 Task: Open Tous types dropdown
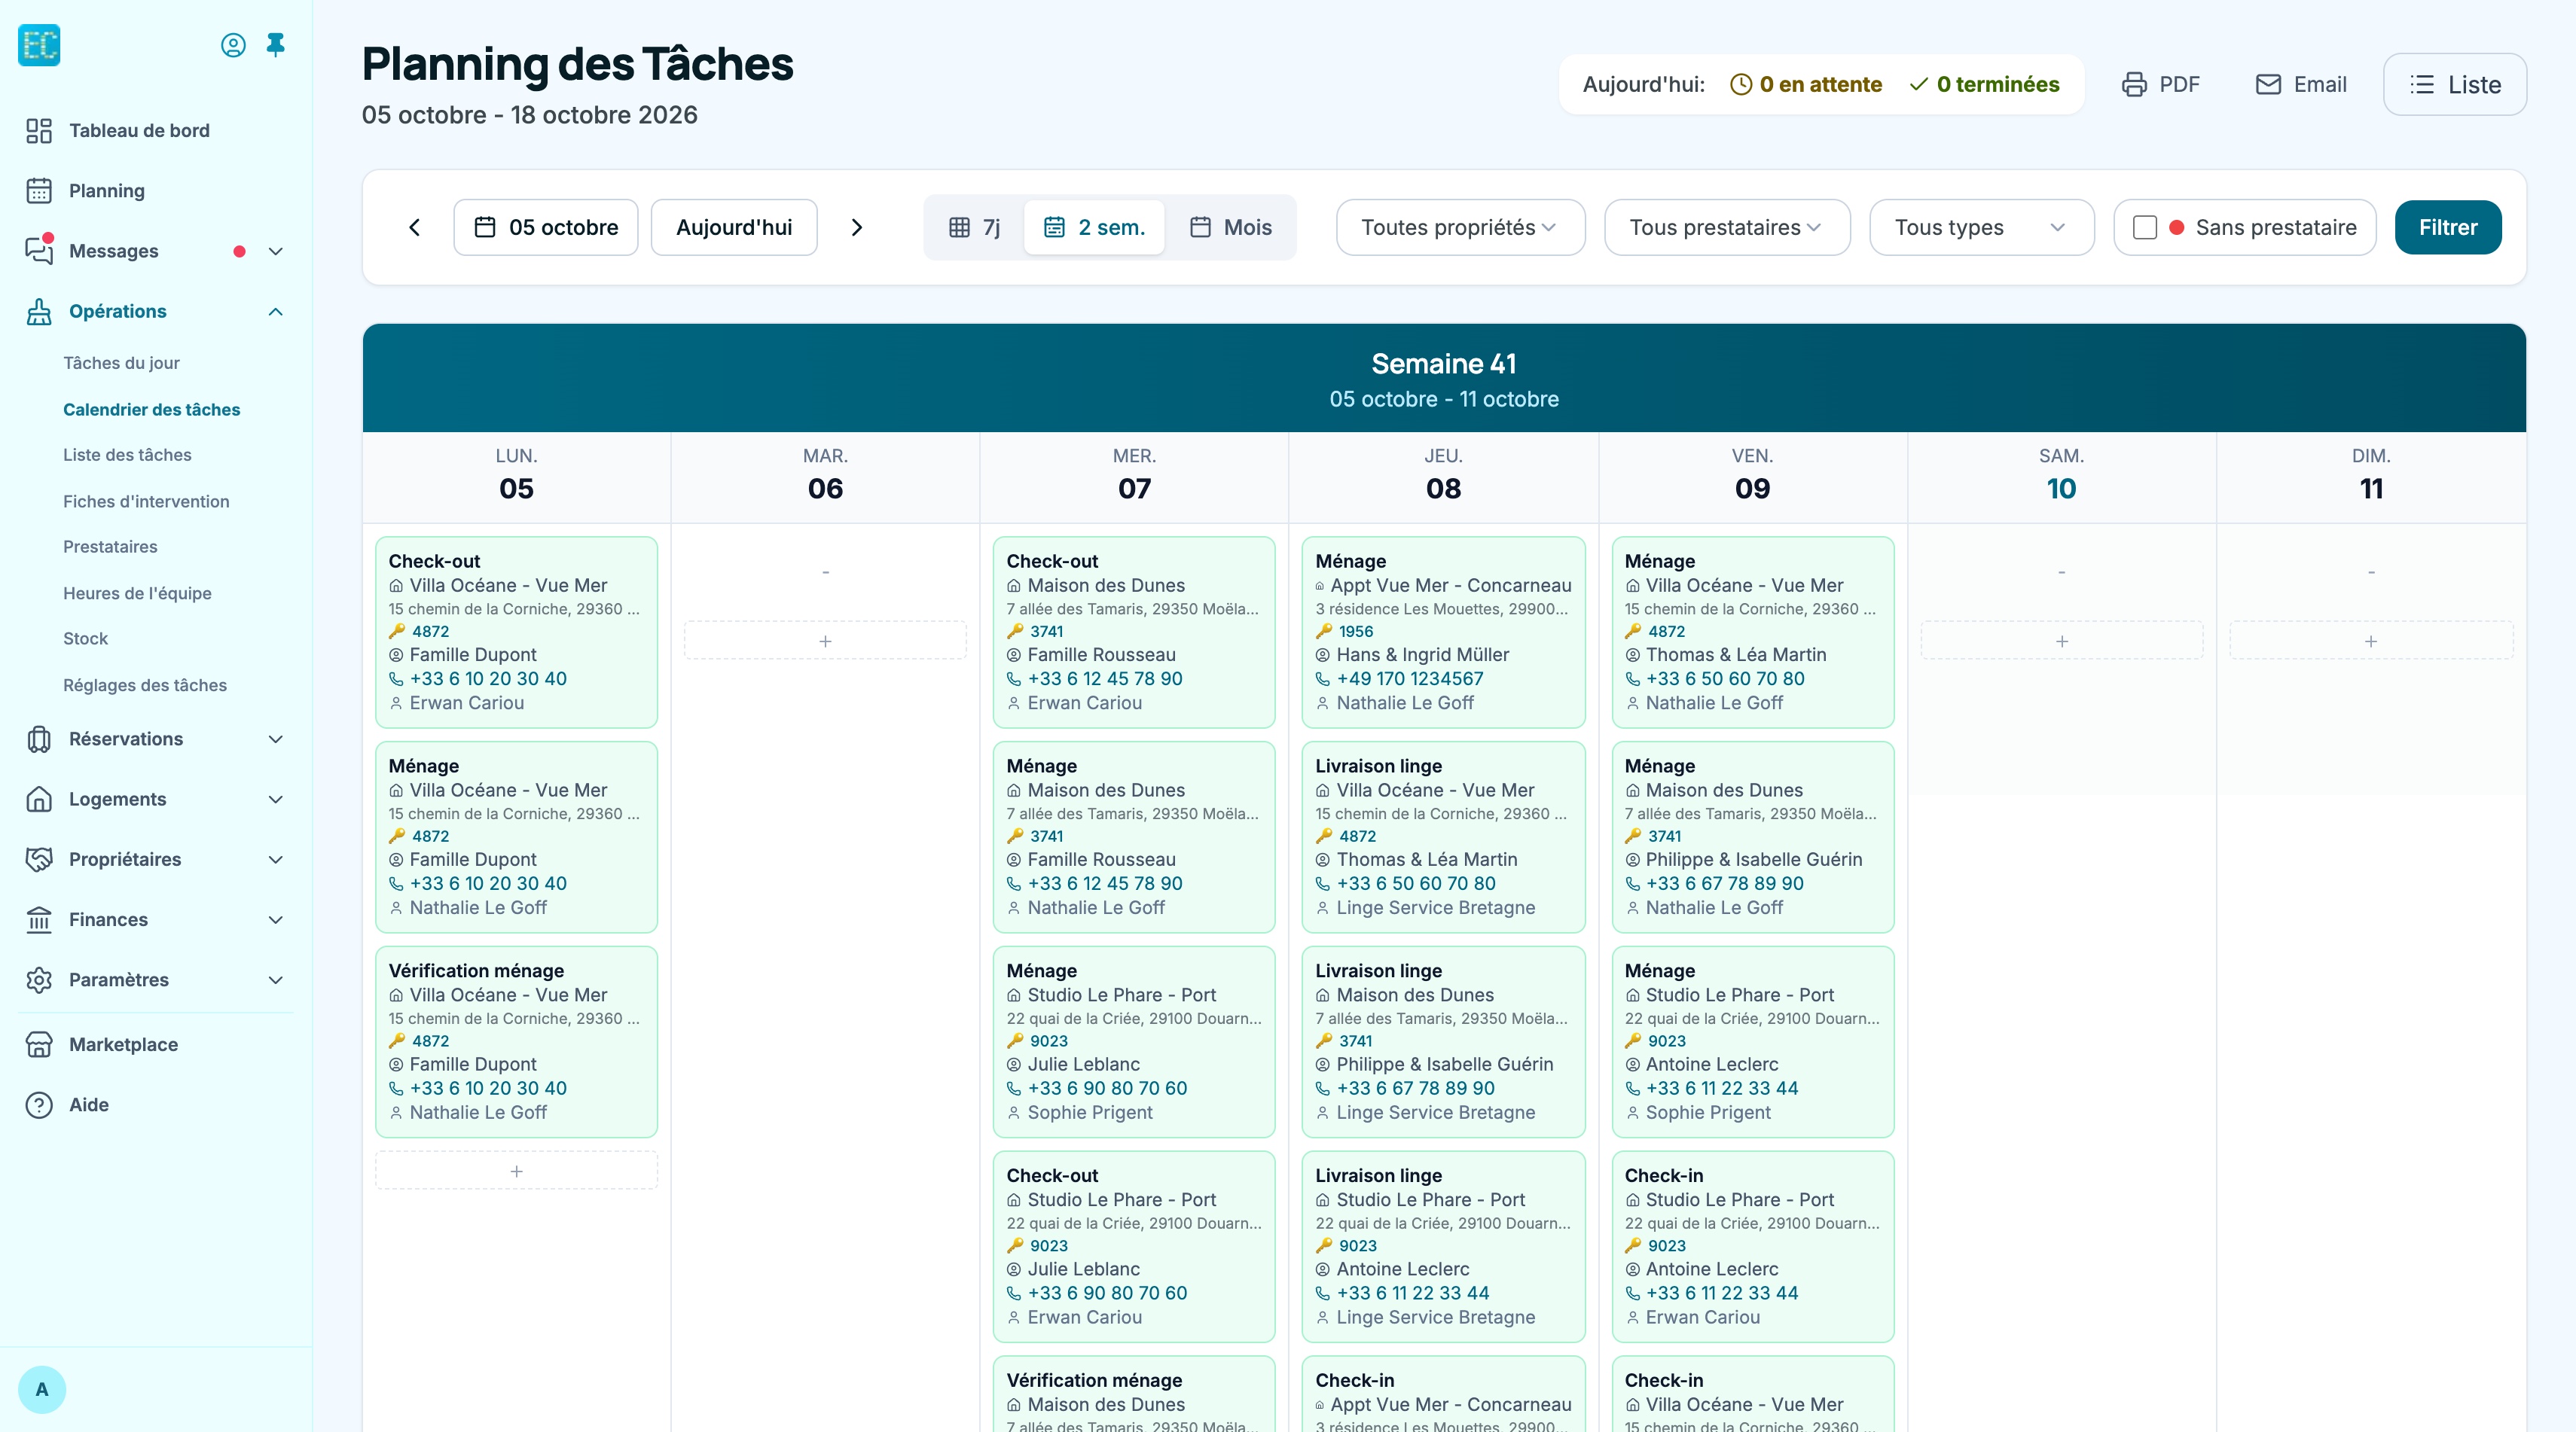click(1981, 228)
